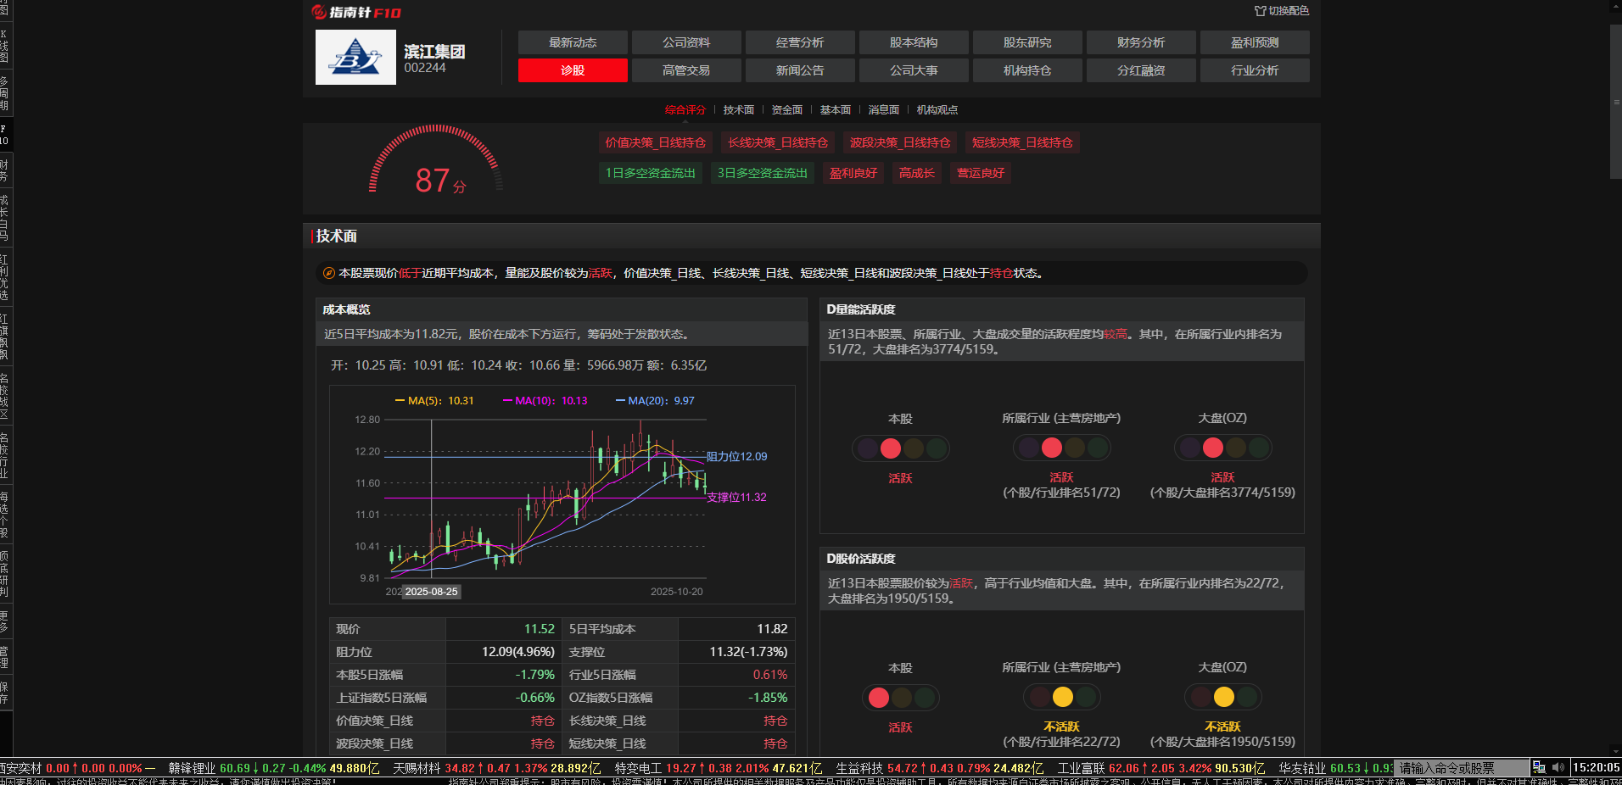1622x785 pixels.
Task: Open K线图 in the left sidebar
Action: point(4,46)
